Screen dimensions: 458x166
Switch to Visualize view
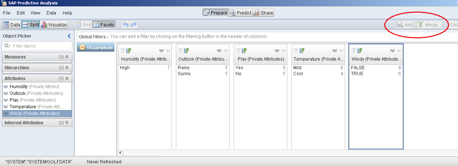[54, 25]
